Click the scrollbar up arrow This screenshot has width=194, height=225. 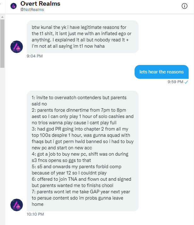pos(2,16)
